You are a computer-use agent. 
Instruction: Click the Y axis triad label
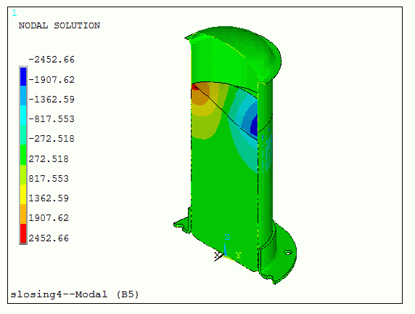click(x=238, y=255)
